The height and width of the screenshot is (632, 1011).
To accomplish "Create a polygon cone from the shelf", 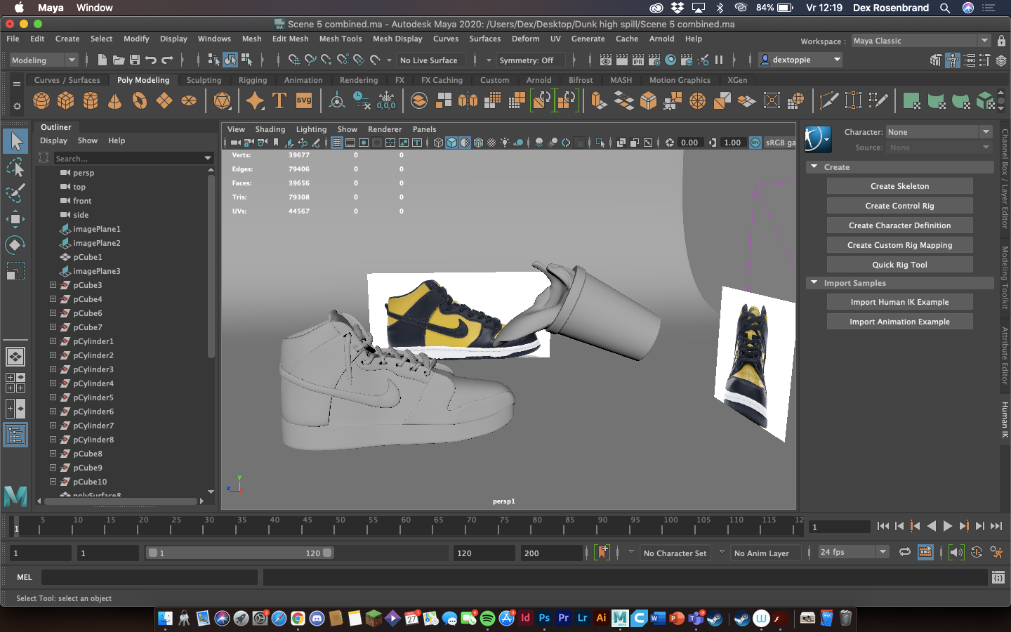I will tap(115, 101).
